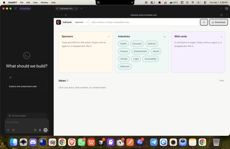This screenshot has width=230, height=149.
Task: Open Postman from the Dock
Action: tap(130, 142)
